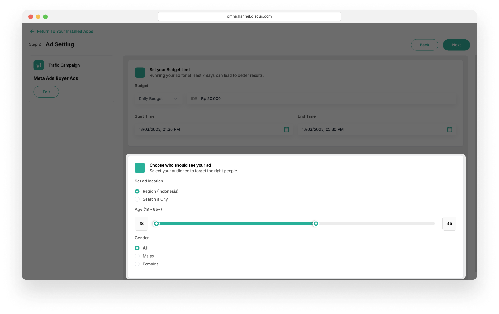Image resolution: width=499 pixels, height=314 pixels.
Task: Click the End Time date field
Action: [x=377, y=129]
